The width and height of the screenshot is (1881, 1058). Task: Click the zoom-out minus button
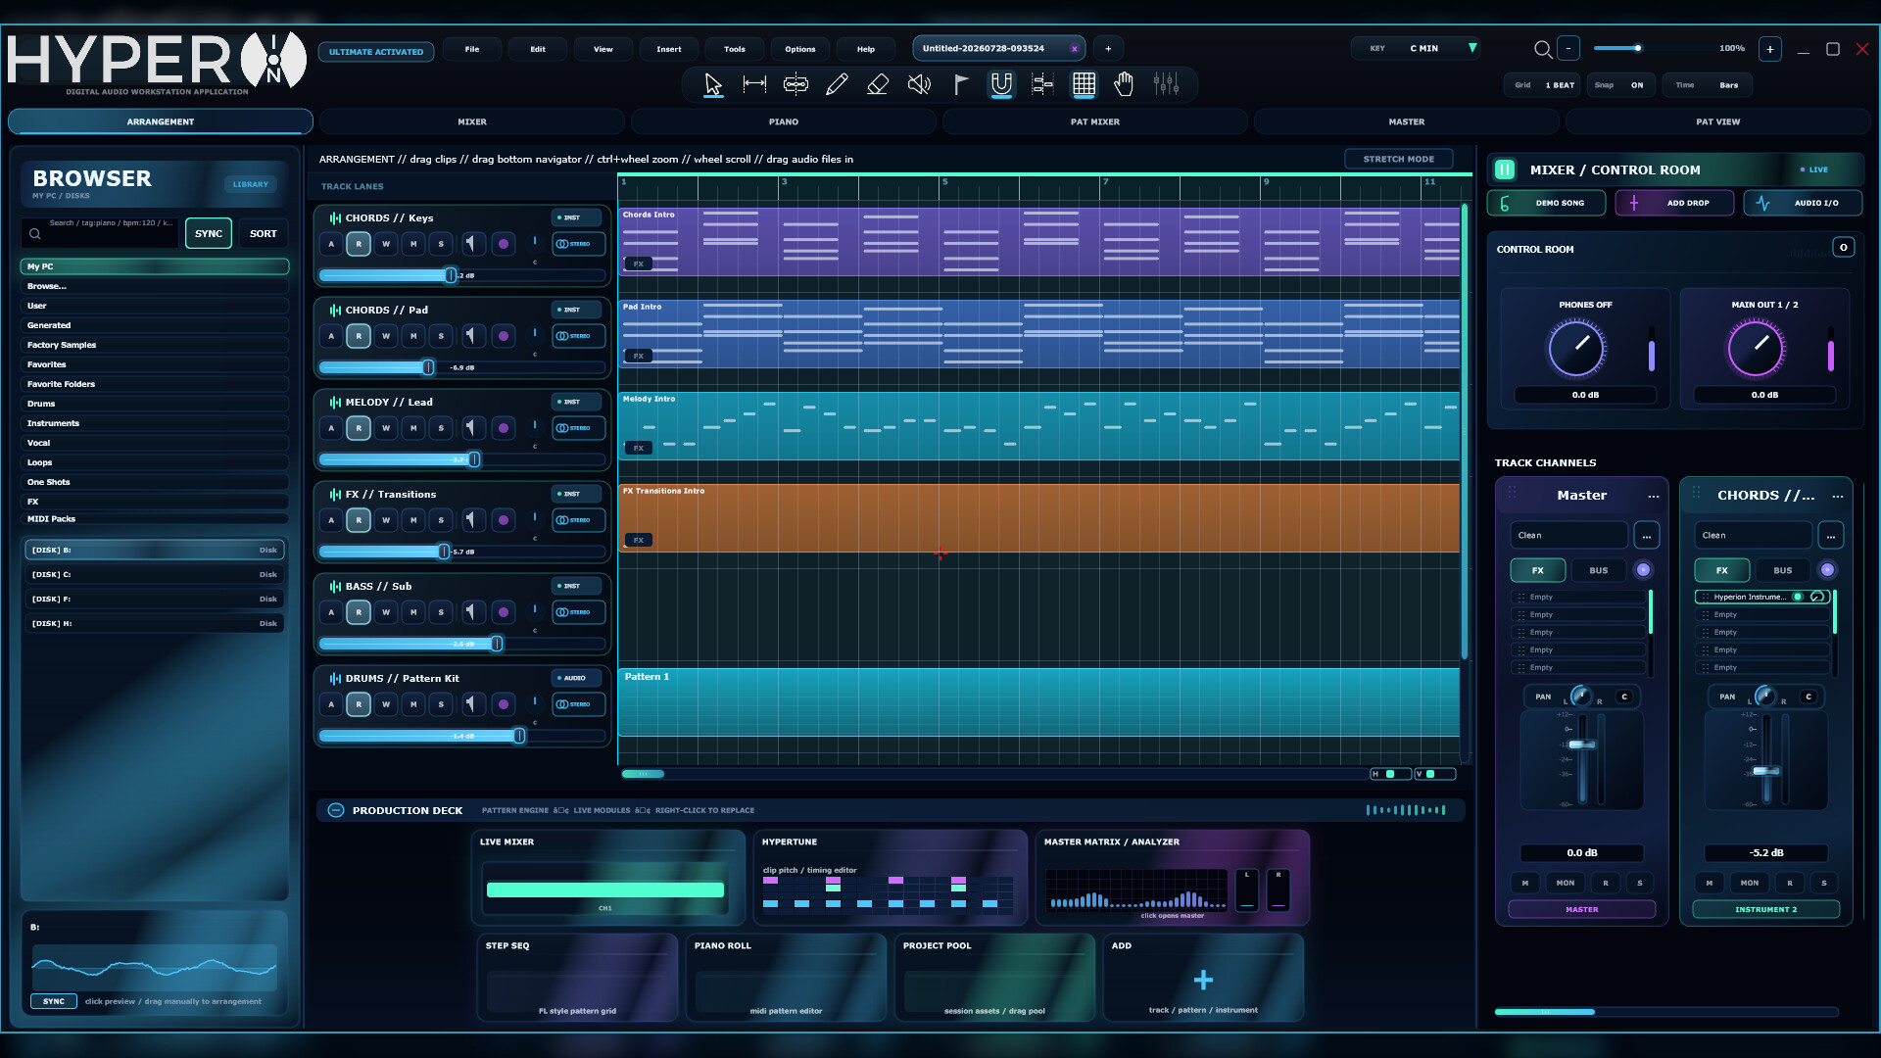(1568, 48)
